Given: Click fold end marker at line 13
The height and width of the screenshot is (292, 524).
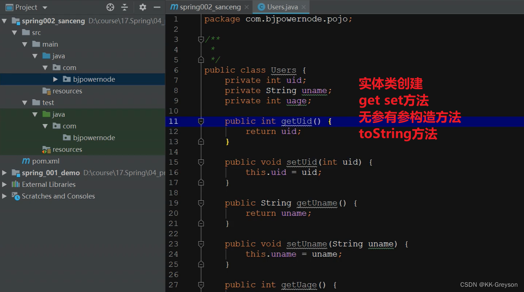Looking at the screenshot, I should [x=201, y=142].
